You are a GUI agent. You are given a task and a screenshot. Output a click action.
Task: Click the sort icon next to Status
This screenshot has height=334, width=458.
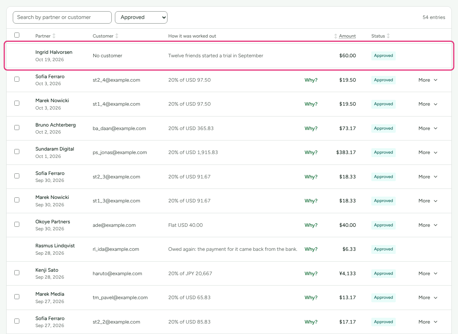[388, 36]
